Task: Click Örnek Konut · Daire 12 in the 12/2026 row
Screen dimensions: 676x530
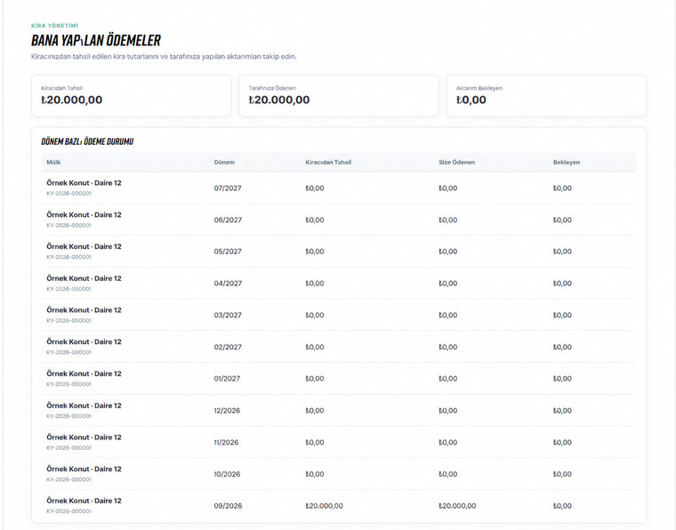Action: 84,406
